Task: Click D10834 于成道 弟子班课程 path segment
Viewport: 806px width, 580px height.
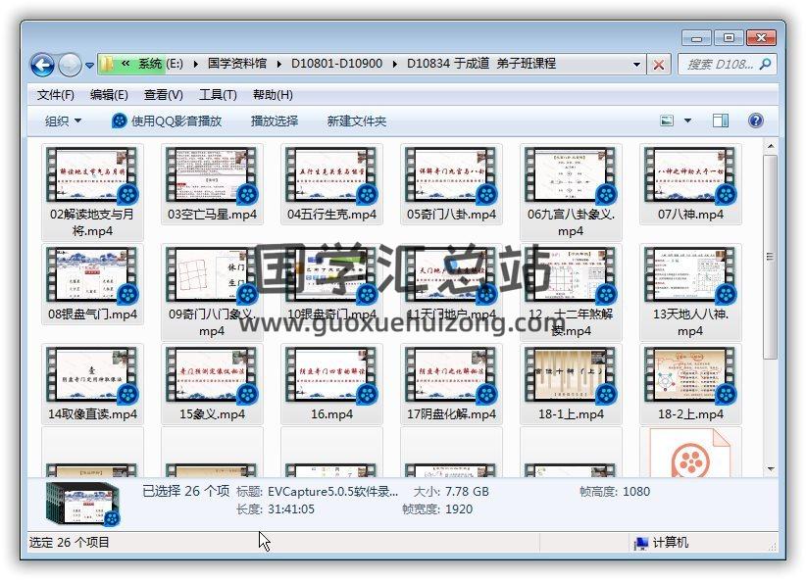Action: [x=481, y=64]
